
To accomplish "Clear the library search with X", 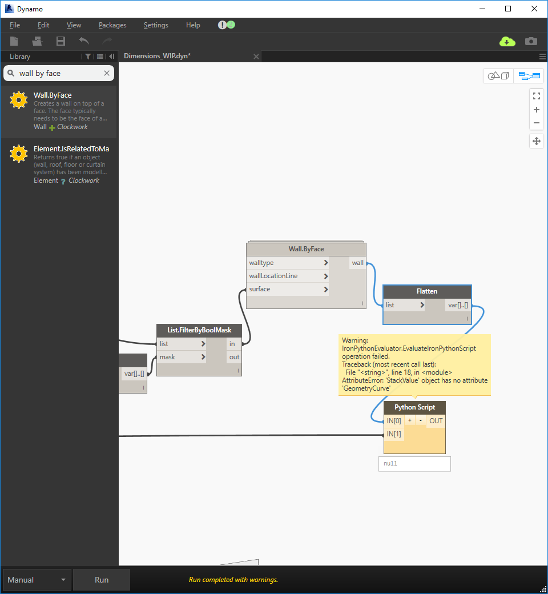I will [x=107, y=73].
